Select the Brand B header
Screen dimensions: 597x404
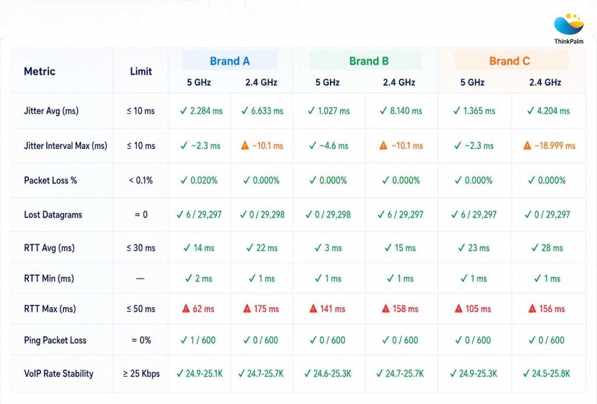point(369,61)
